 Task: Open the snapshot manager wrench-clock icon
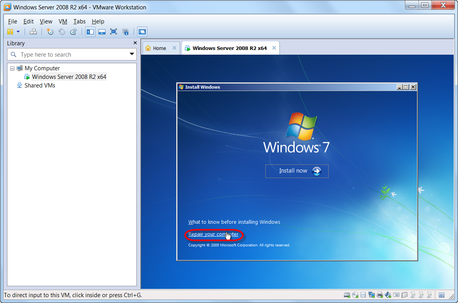pos(73,32)
